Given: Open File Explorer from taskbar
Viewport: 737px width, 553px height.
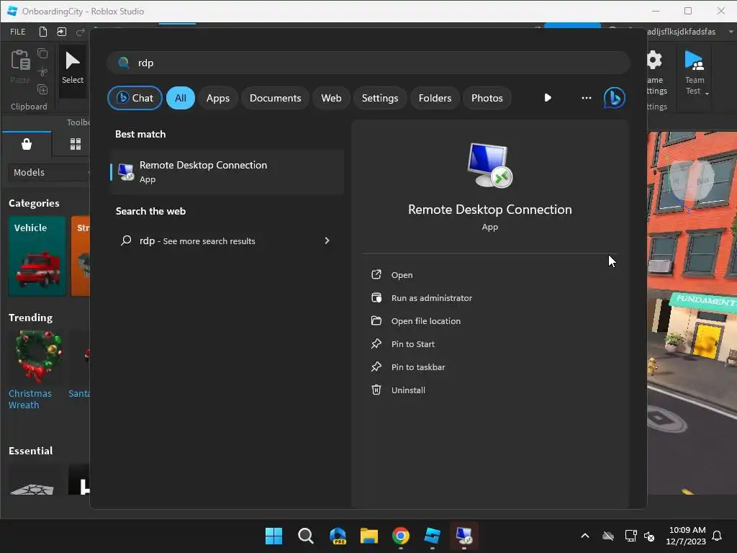Looking at the screenshot, I should tap(369, 536).
